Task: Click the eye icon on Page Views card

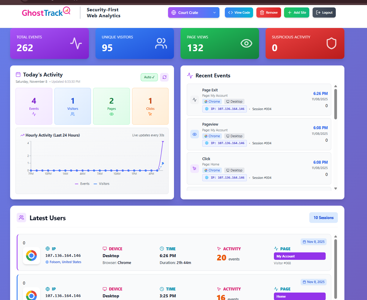Action: click(x=246, y=43)
